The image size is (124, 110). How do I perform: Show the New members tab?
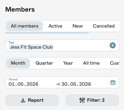pos(78,26)
